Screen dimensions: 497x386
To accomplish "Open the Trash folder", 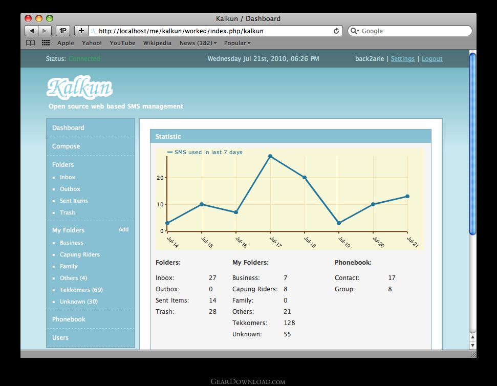I will pyautogui.click(x=68, y=212).
